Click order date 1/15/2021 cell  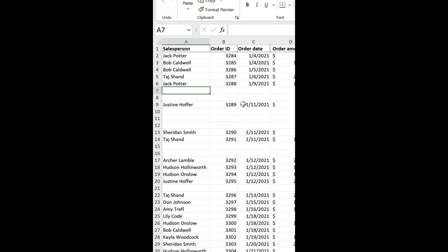[254, 202]
